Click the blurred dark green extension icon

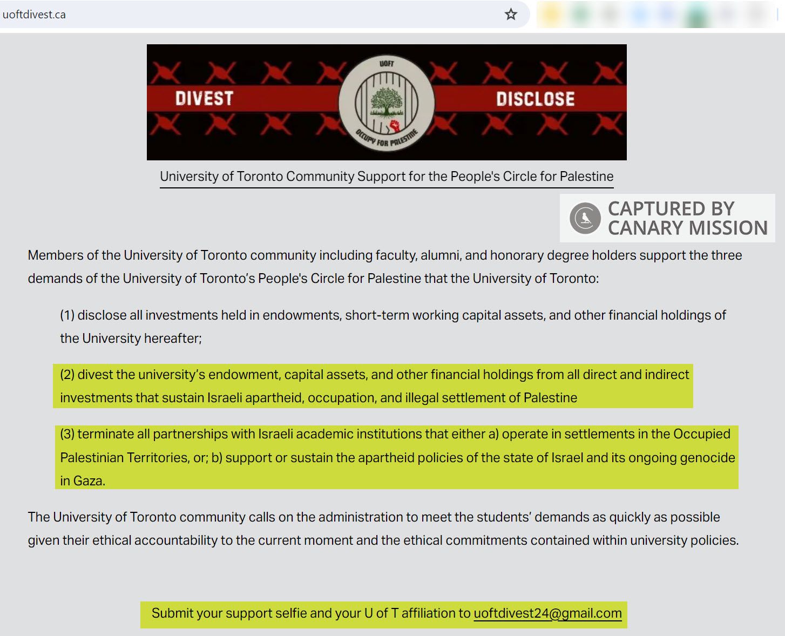click(696, 15)
